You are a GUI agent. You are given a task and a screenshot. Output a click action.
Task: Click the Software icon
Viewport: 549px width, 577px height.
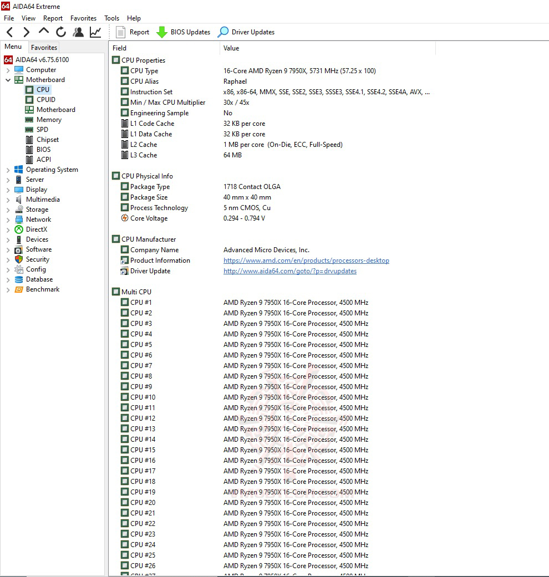click(19, 249)
